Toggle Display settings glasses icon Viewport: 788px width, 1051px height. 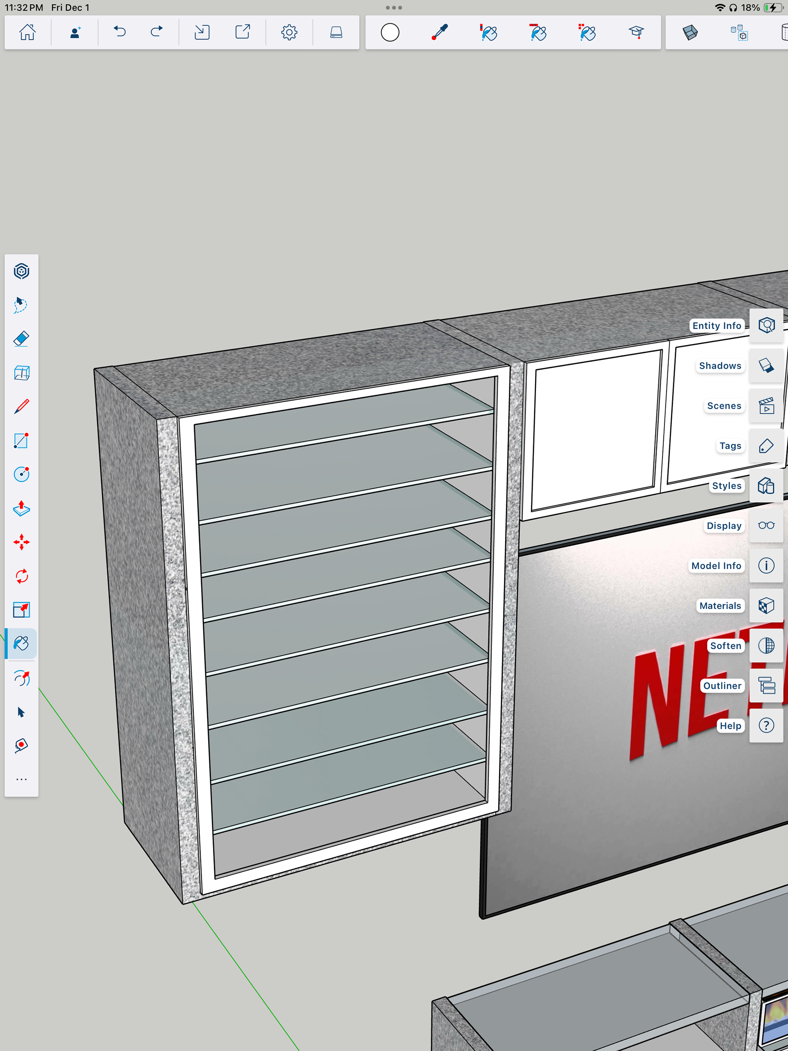pos(766,525)
